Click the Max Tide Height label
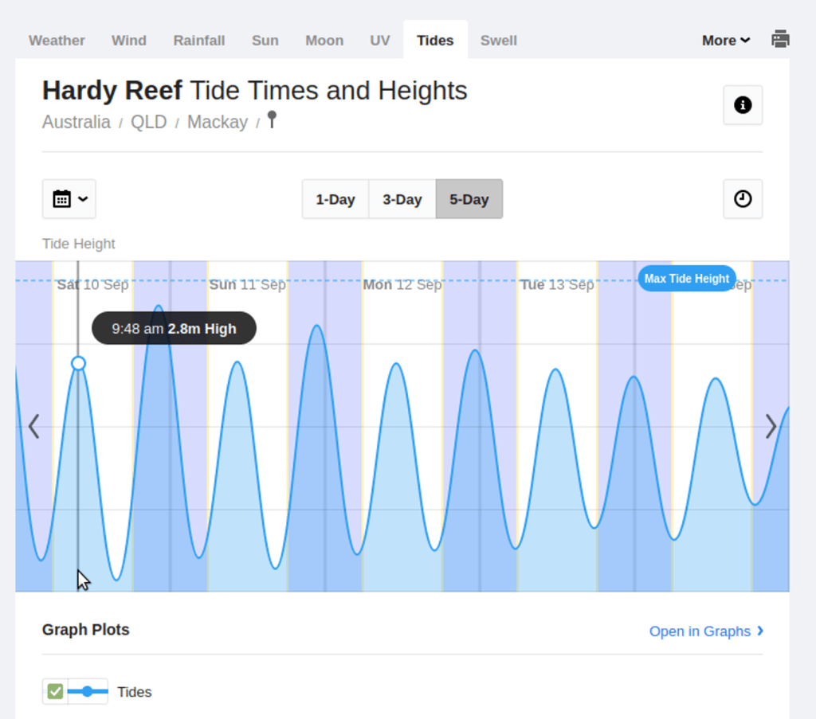Viewport: 816px width, 719px height. tap(686, 279)
